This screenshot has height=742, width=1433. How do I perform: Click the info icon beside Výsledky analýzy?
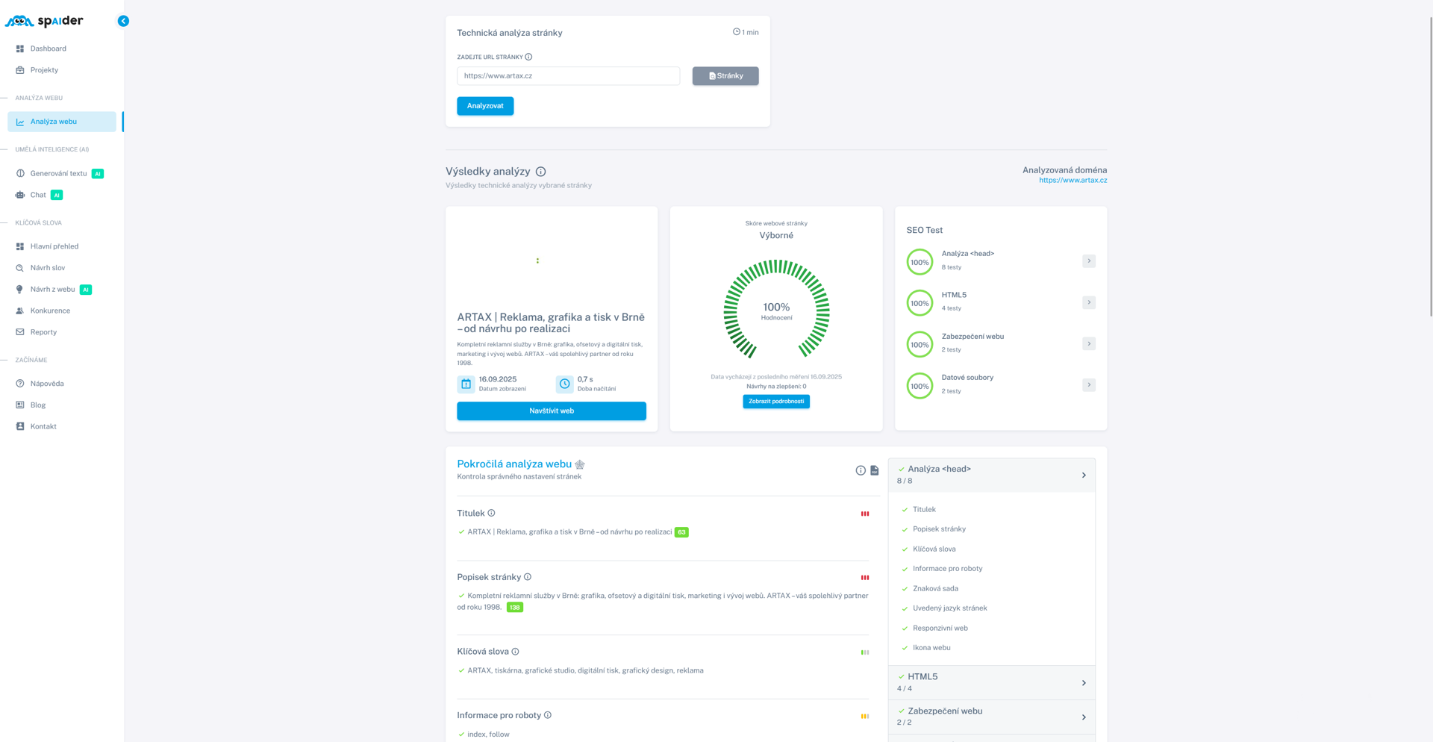click(x=540, y=172)
